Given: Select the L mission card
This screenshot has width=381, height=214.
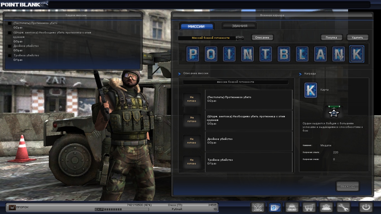Looking at the screenshot, I should tap(302, 54).
